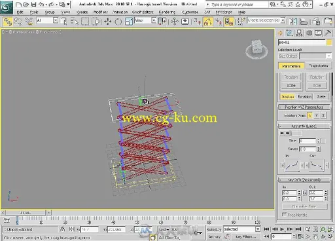The height and width of the screenshot is (241, 335).
Task: Activate the Select and Move tool
Action: pos(107,22)
